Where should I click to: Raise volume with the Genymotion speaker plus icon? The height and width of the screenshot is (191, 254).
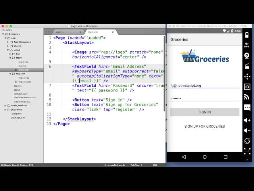point(247,120)
